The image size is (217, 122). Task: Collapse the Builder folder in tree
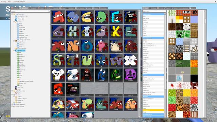coord(14,22)
